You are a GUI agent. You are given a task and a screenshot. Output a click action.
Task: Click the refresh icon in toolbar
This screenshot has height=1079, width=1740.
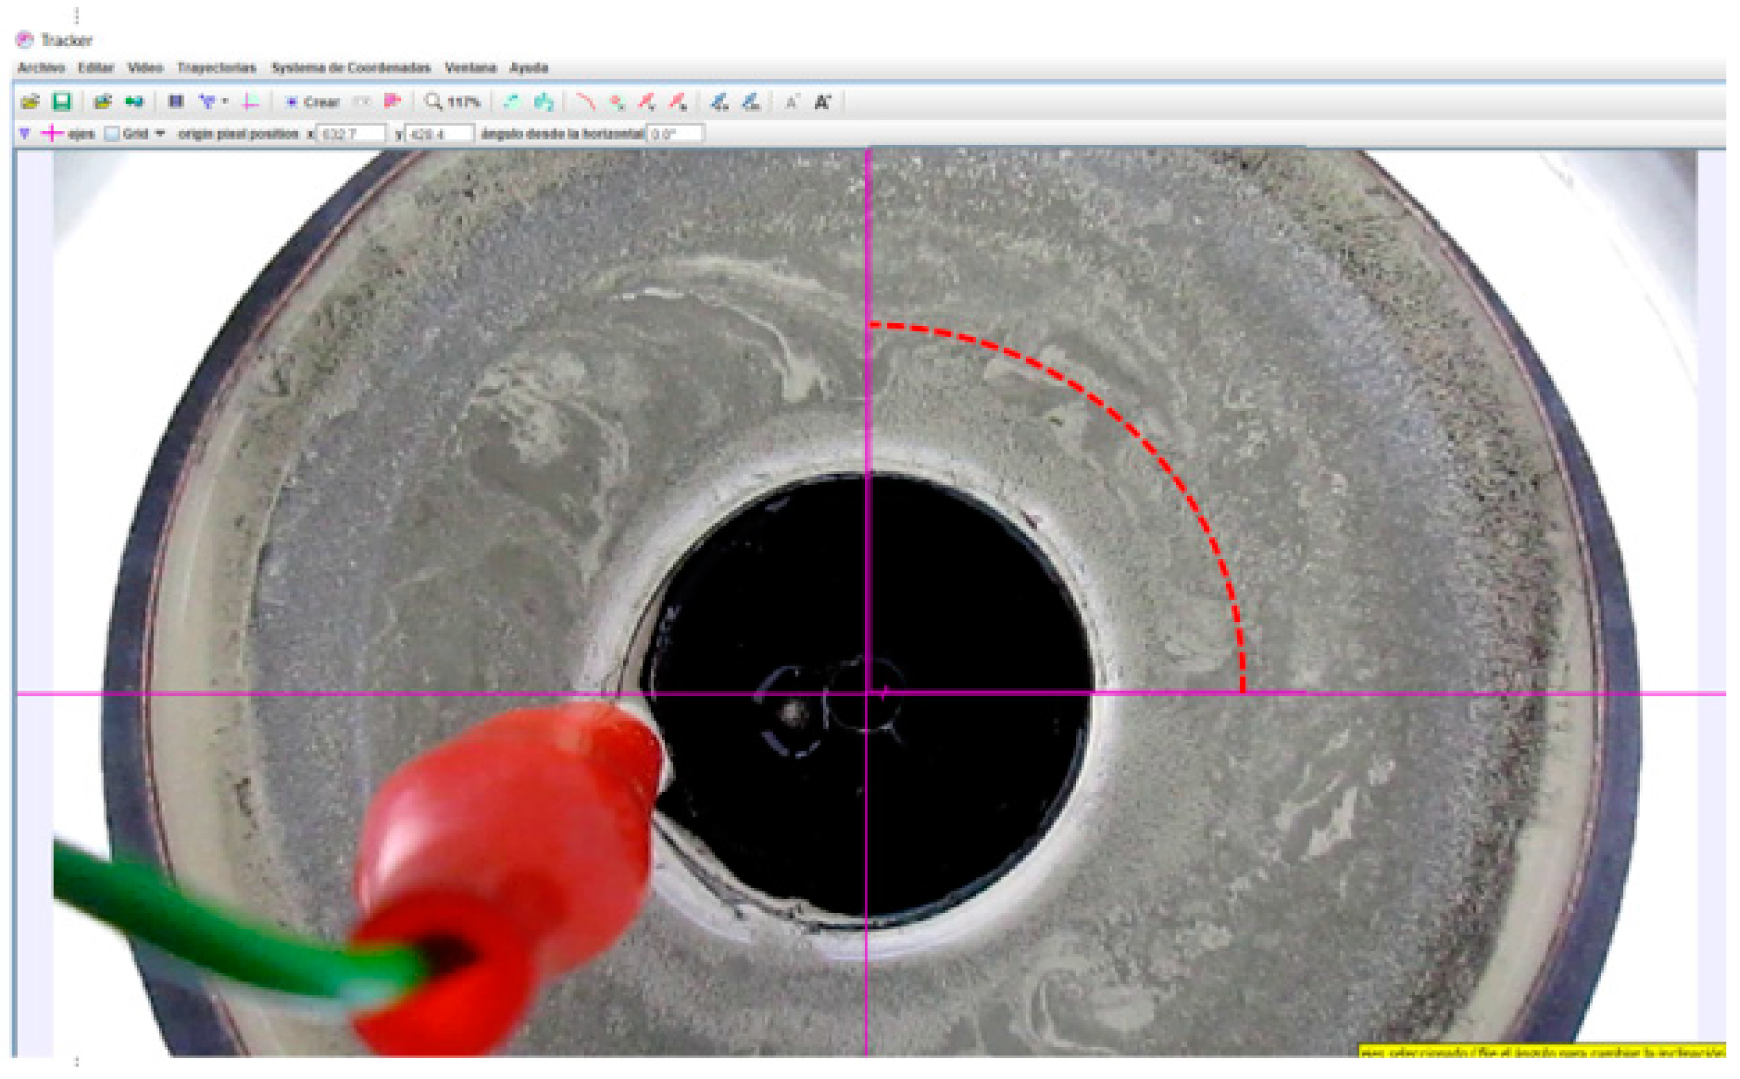511,102
